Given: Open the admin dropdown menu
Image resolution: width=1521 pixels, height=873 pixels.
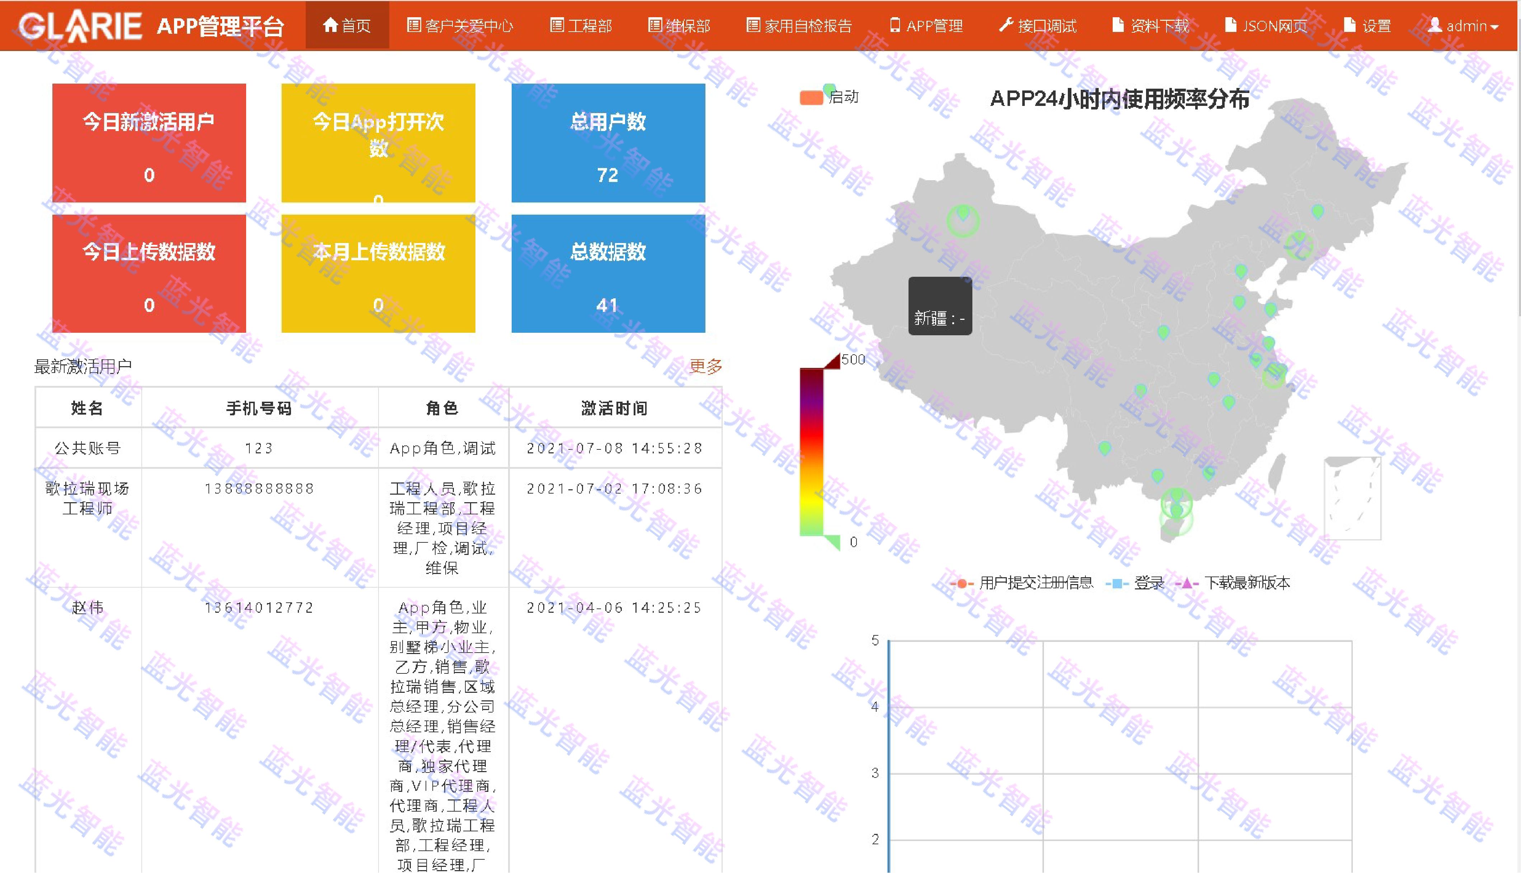Looking at the screenshot, I should point(1464,26).
